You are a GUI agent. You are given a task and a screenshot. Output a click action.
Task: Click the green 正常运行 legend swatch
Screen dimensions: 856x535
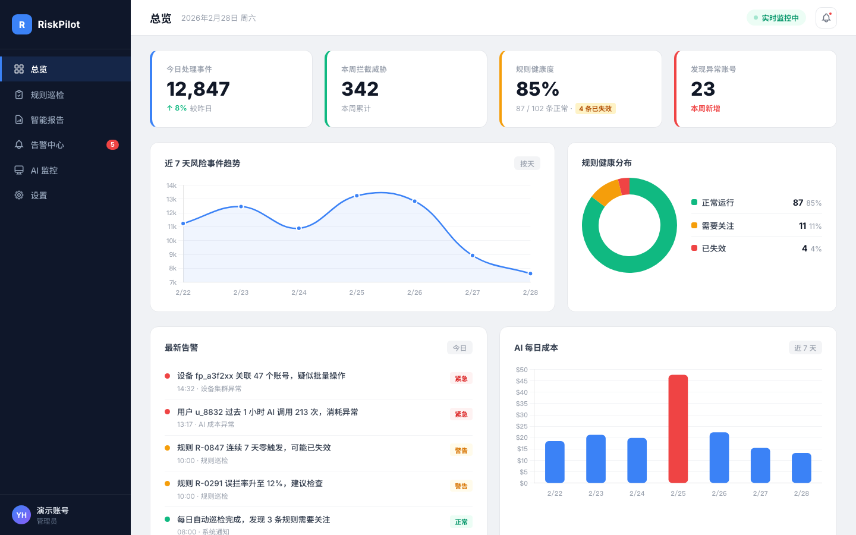point(694,202)
